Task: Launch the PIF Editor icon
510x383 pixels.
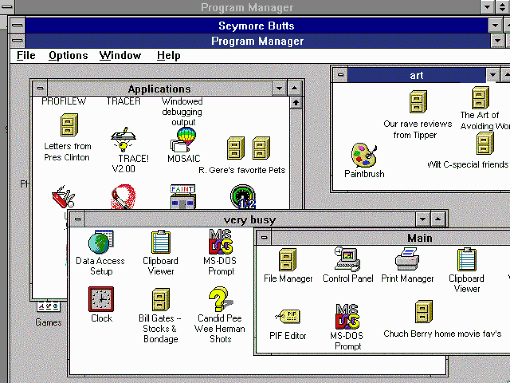Action: (x=288, y=317)
